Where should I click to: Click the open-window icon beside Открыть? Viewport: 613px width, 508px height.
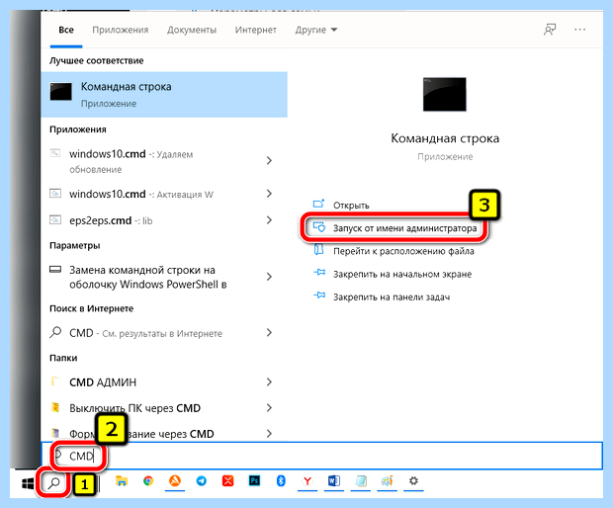319,204
